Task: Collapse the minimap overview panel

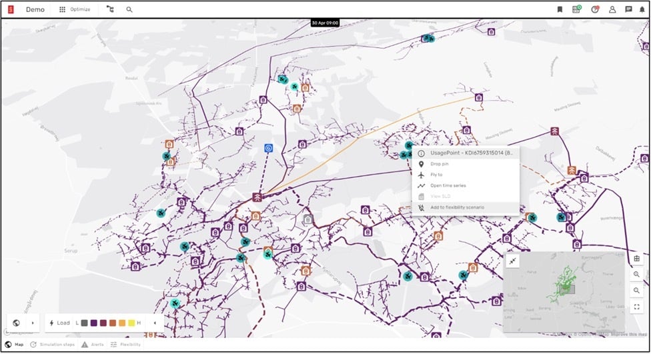Action: [x=512, y=261]
